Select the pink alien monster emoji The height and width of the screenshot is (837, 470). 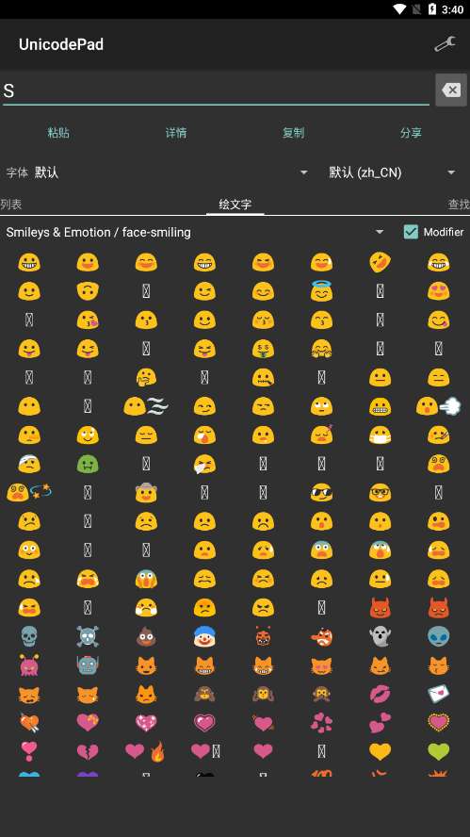[29, 665]
